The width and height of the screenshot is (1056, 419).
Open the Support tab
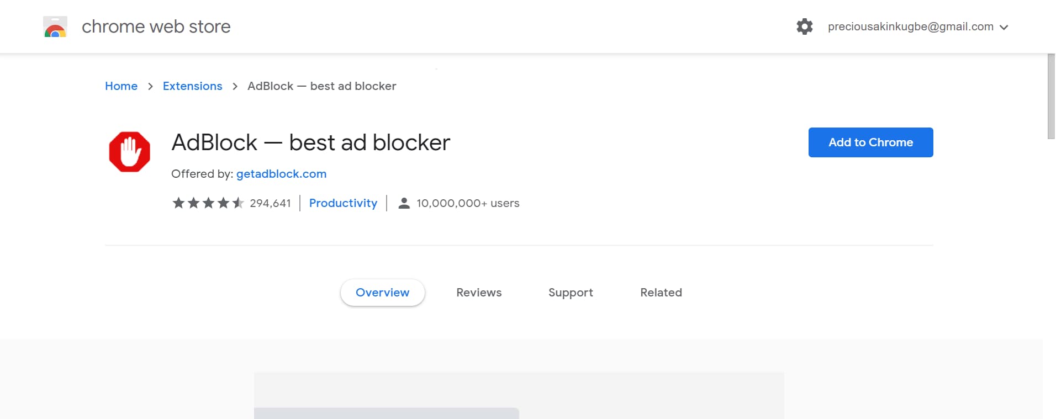pos(571,293)
